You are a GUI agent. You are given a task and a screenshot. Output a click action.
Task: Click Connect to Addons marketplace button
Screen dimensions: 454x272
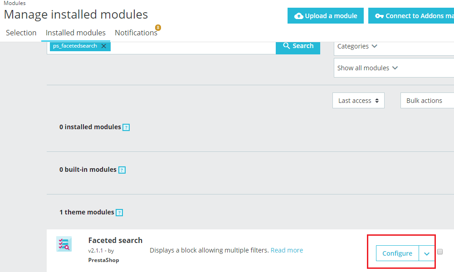click(x=411, y=15)
